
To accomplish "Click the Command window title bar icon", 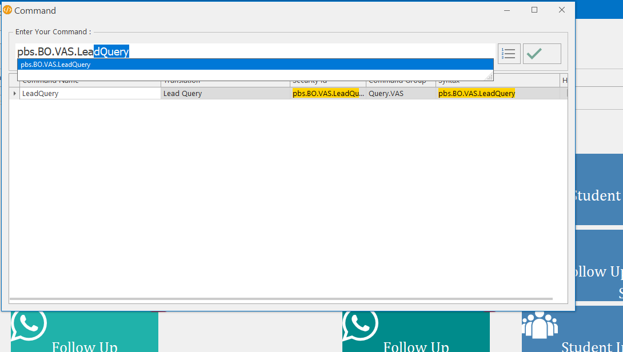I will pyautogui.click(x=7, y=10).
